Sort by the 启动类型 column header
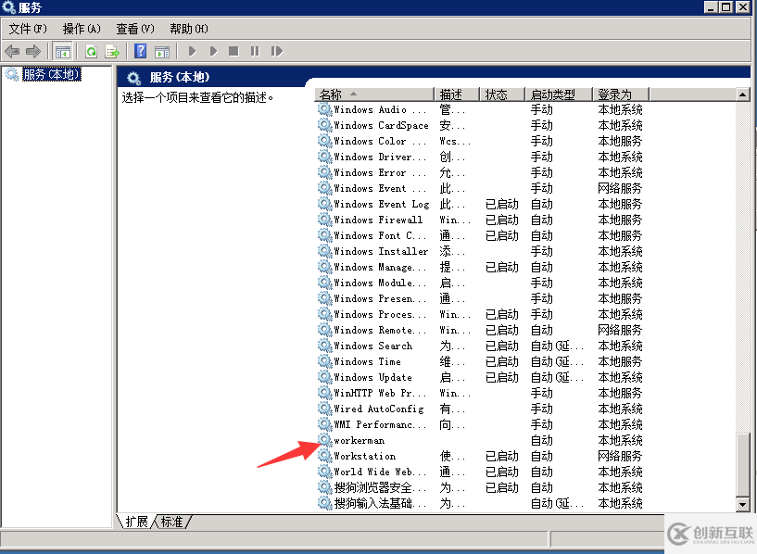 pyautogui.click(x=559, y=94)
